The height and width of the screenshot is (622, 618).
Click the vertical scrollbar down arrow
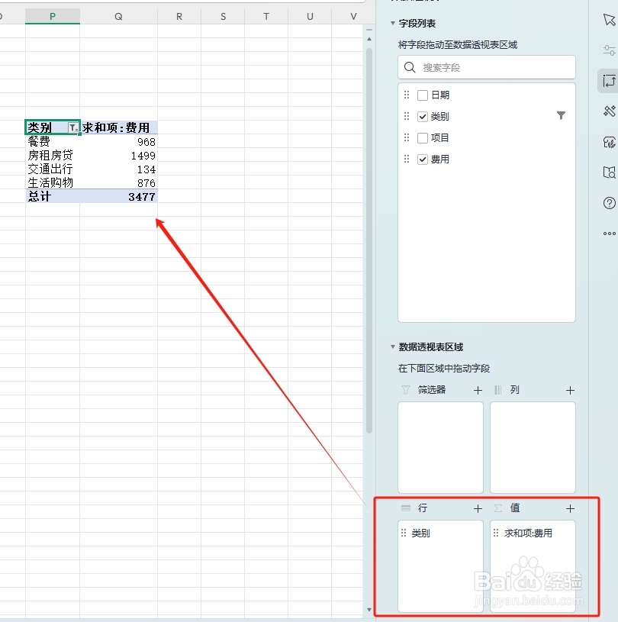point(369,610)
